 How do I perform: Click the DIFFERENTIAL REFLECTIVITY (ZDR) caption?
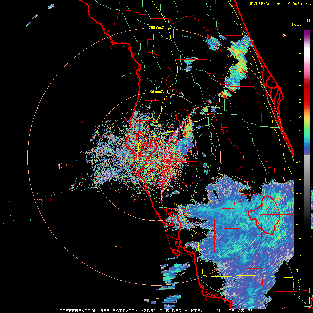coord(108,311)
